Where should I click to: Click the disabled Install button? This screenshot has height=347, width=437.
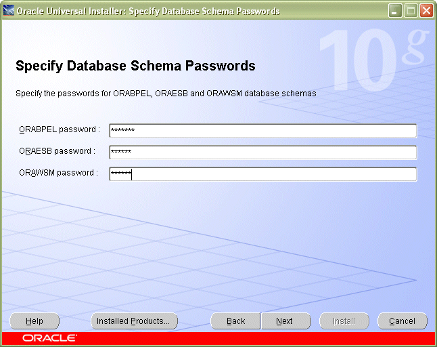pos(344,321)
